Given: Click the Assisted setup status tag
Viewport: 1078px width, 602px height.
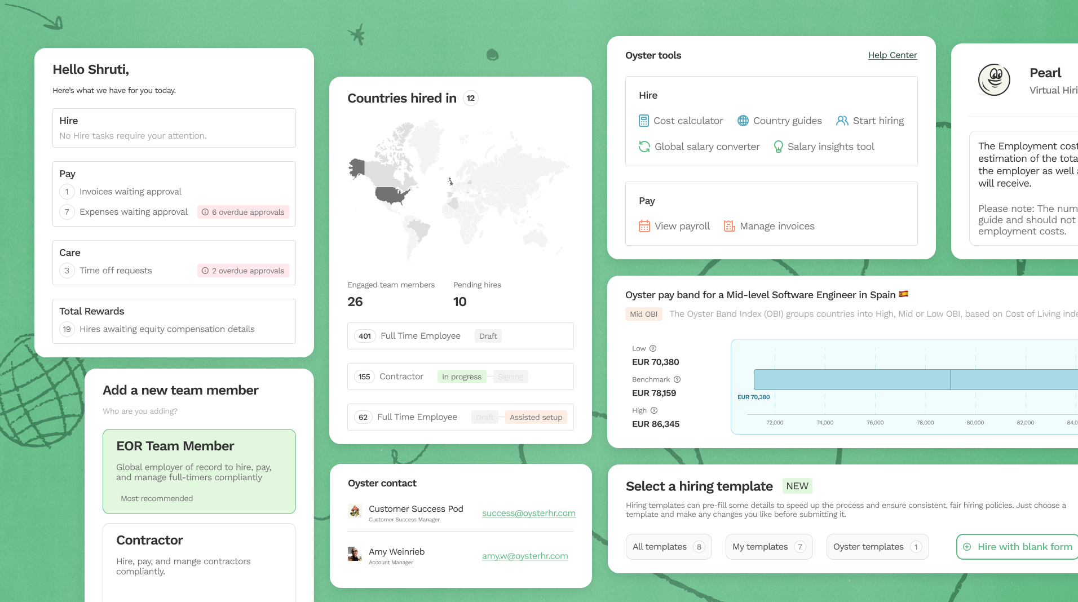Looking at the screenshot, I should pyautogui.click(x=536, y=417).
